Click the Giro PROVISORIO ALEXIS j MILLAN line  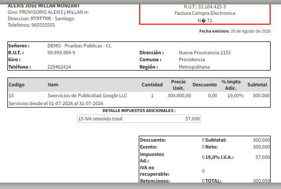click(48, 12)
